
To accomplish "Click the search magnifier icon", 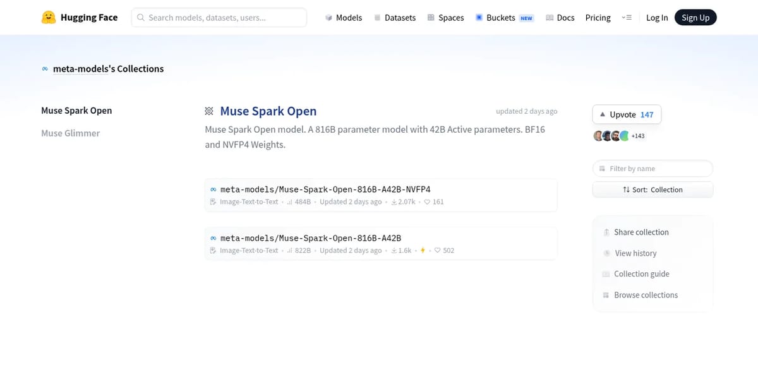I will coord(141,18).
